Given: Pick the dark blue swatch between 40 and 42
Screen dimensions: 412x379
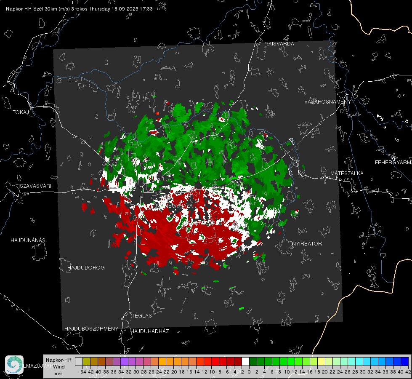Looking at the screenshot, I should (x=405, y=362).
